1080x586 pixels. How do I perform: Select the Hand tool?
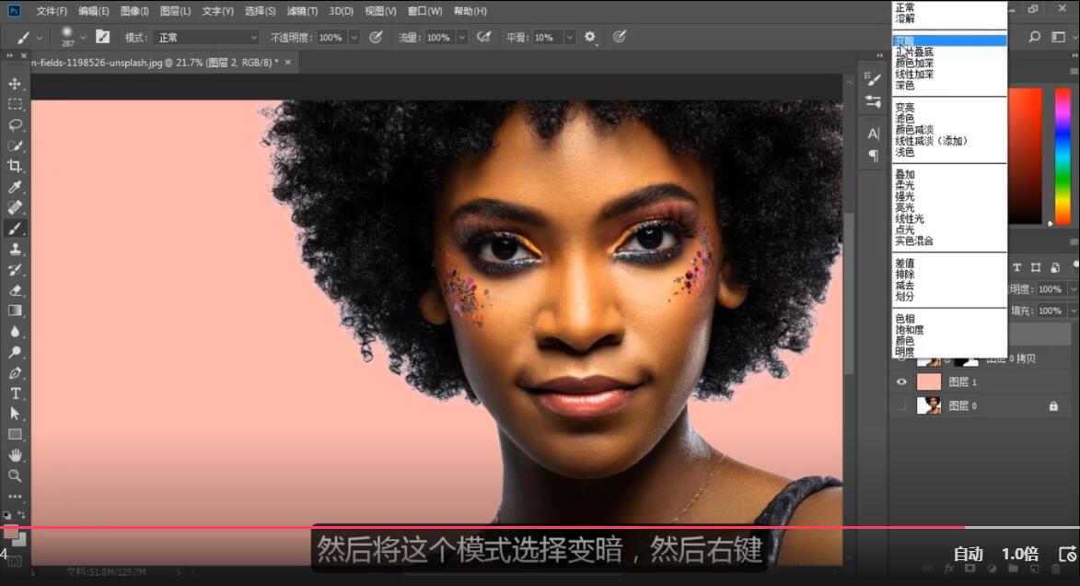(15, 456)
